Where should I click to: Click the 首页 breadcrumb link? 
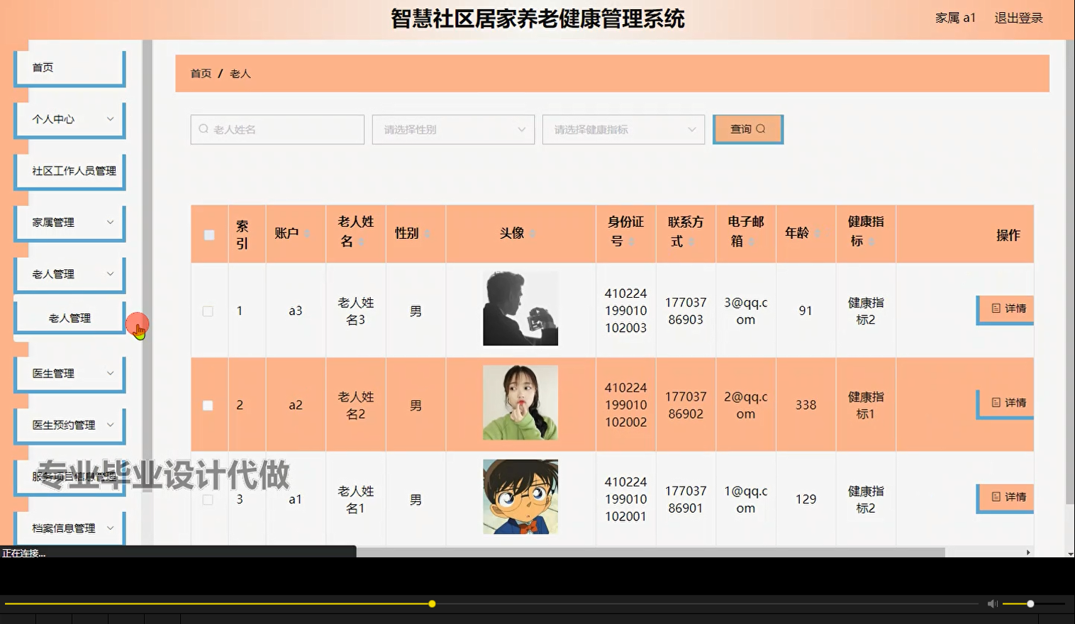(200, 73)
